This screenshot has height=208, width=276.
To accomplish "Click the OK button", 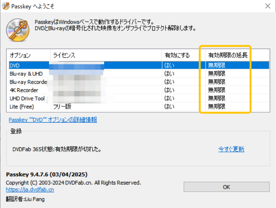I will coord(227,187).
